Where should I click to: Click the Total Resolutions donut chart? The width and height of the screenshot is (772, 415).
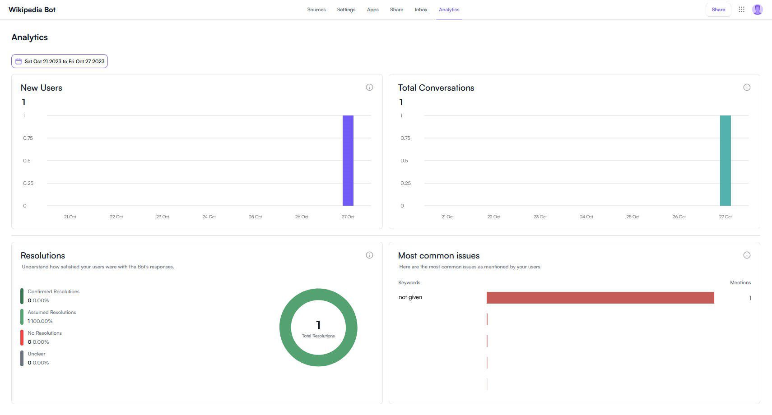318,327
